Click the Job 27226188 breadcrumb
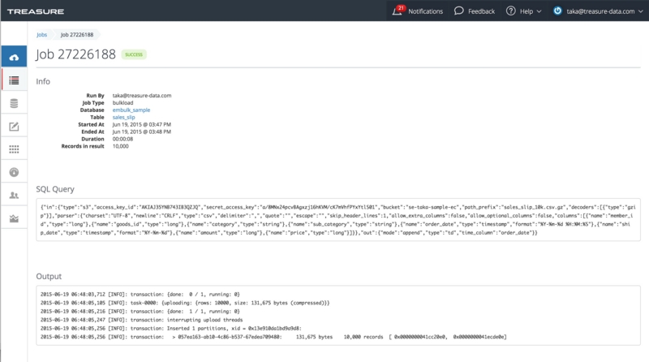The image size is (649, 362). [77, 35]
